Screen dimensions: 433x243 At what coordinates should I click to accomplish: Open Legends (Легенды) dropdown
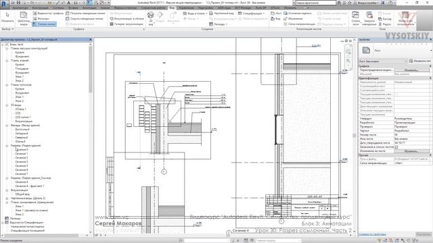pos(218,24)
